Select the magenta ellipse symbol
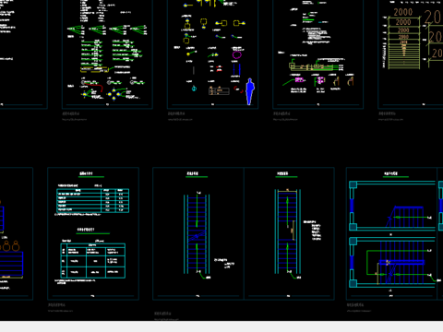Screen dimensions: 443x332 tap(236, 55)
